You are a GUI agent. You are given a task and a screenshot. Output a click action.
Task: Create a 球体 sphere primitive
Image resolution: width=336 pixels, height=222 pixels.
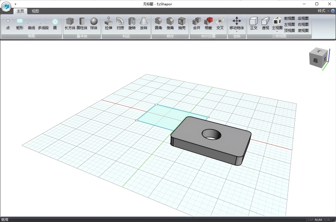pyautogui.click(x=94, y=24)
